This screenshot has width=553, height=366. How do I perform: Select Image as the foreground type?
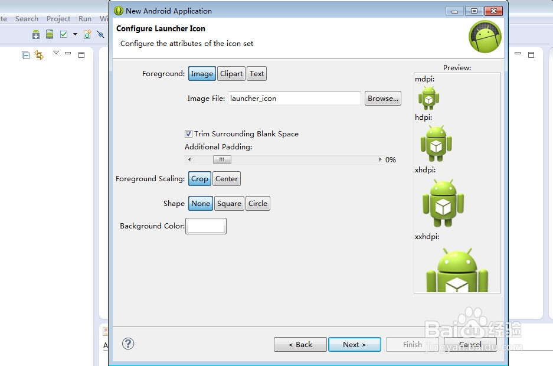click(x=202, y=74)
